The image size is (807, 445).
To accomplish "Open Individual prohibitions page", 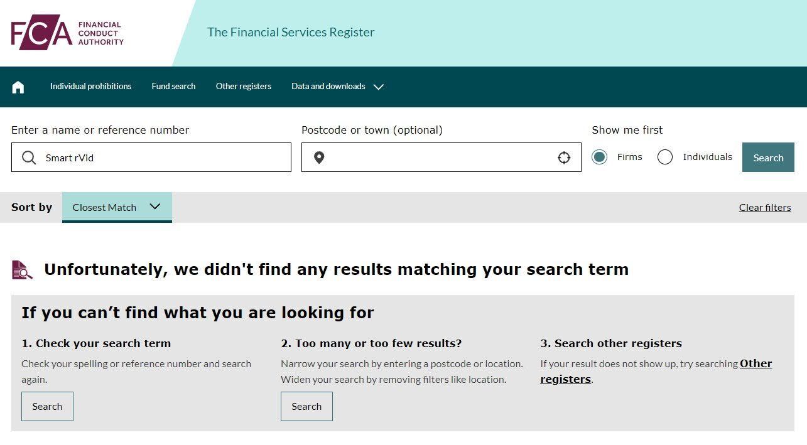I will tap(91, 87).
